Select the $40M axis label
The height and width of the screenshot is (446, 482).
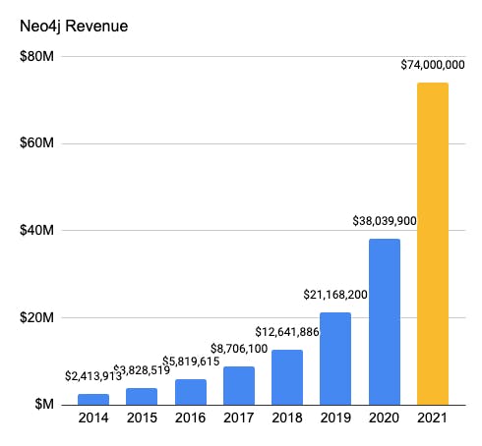36,230
